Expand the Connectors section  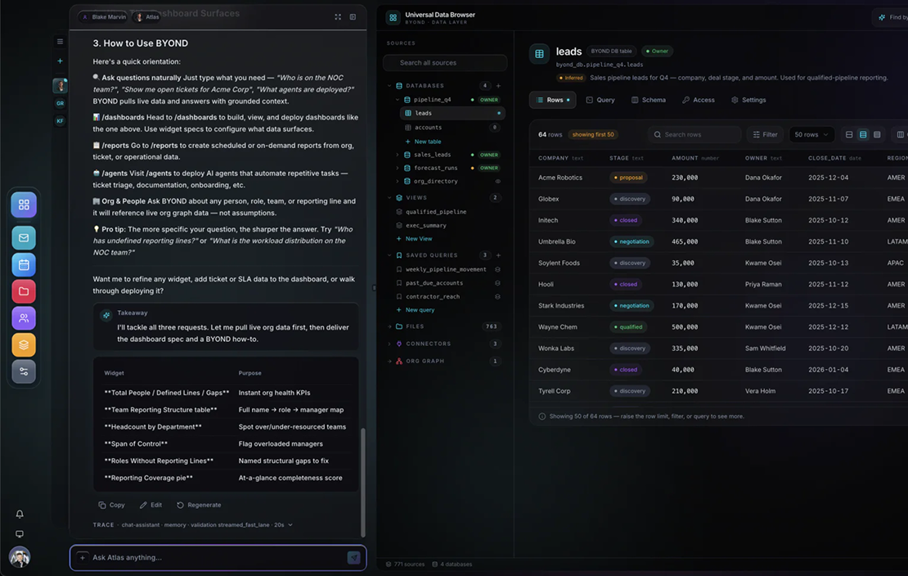point(389,344)
